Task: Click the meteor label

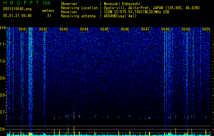Action: click(x=48, y=11)
